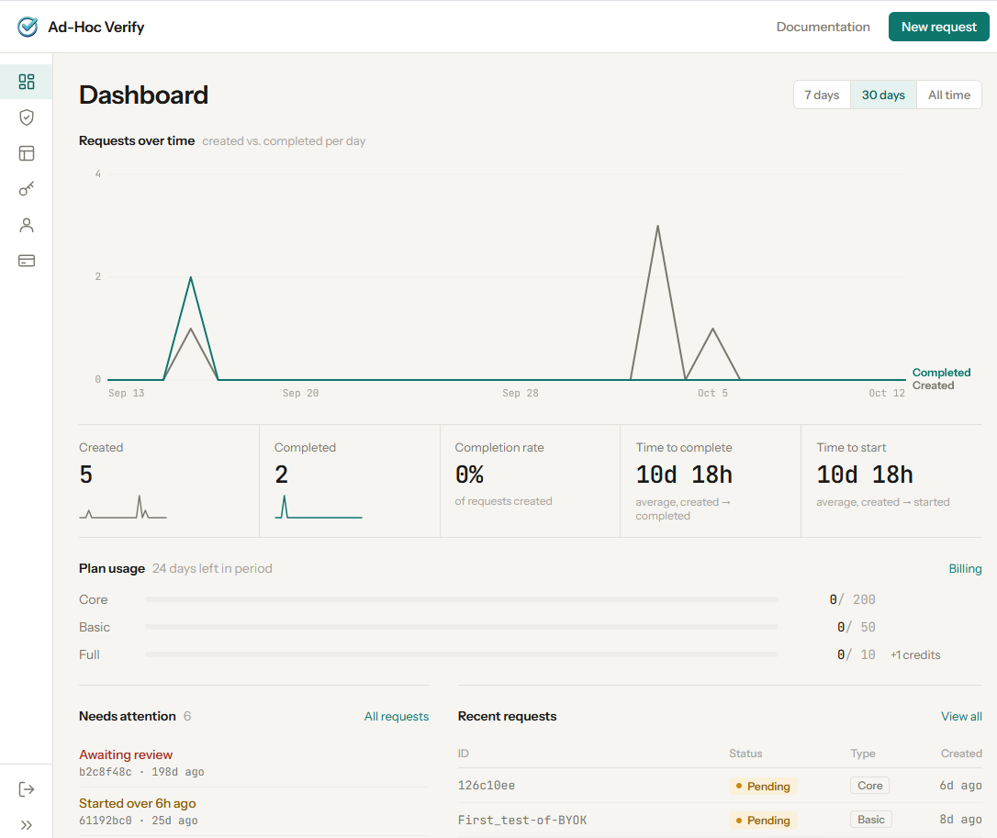Screen dimensions: 997x838
Task: Click the 0/ 50 Basic usage count
Action: click(856, 627)
